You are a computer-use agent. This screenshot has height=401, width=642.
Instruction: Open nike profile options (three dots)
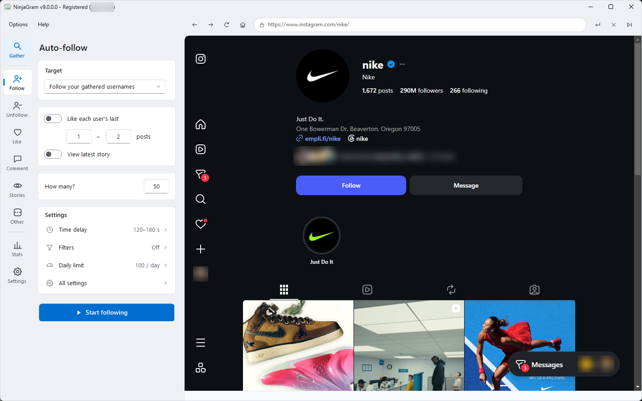tap(402, 64)
